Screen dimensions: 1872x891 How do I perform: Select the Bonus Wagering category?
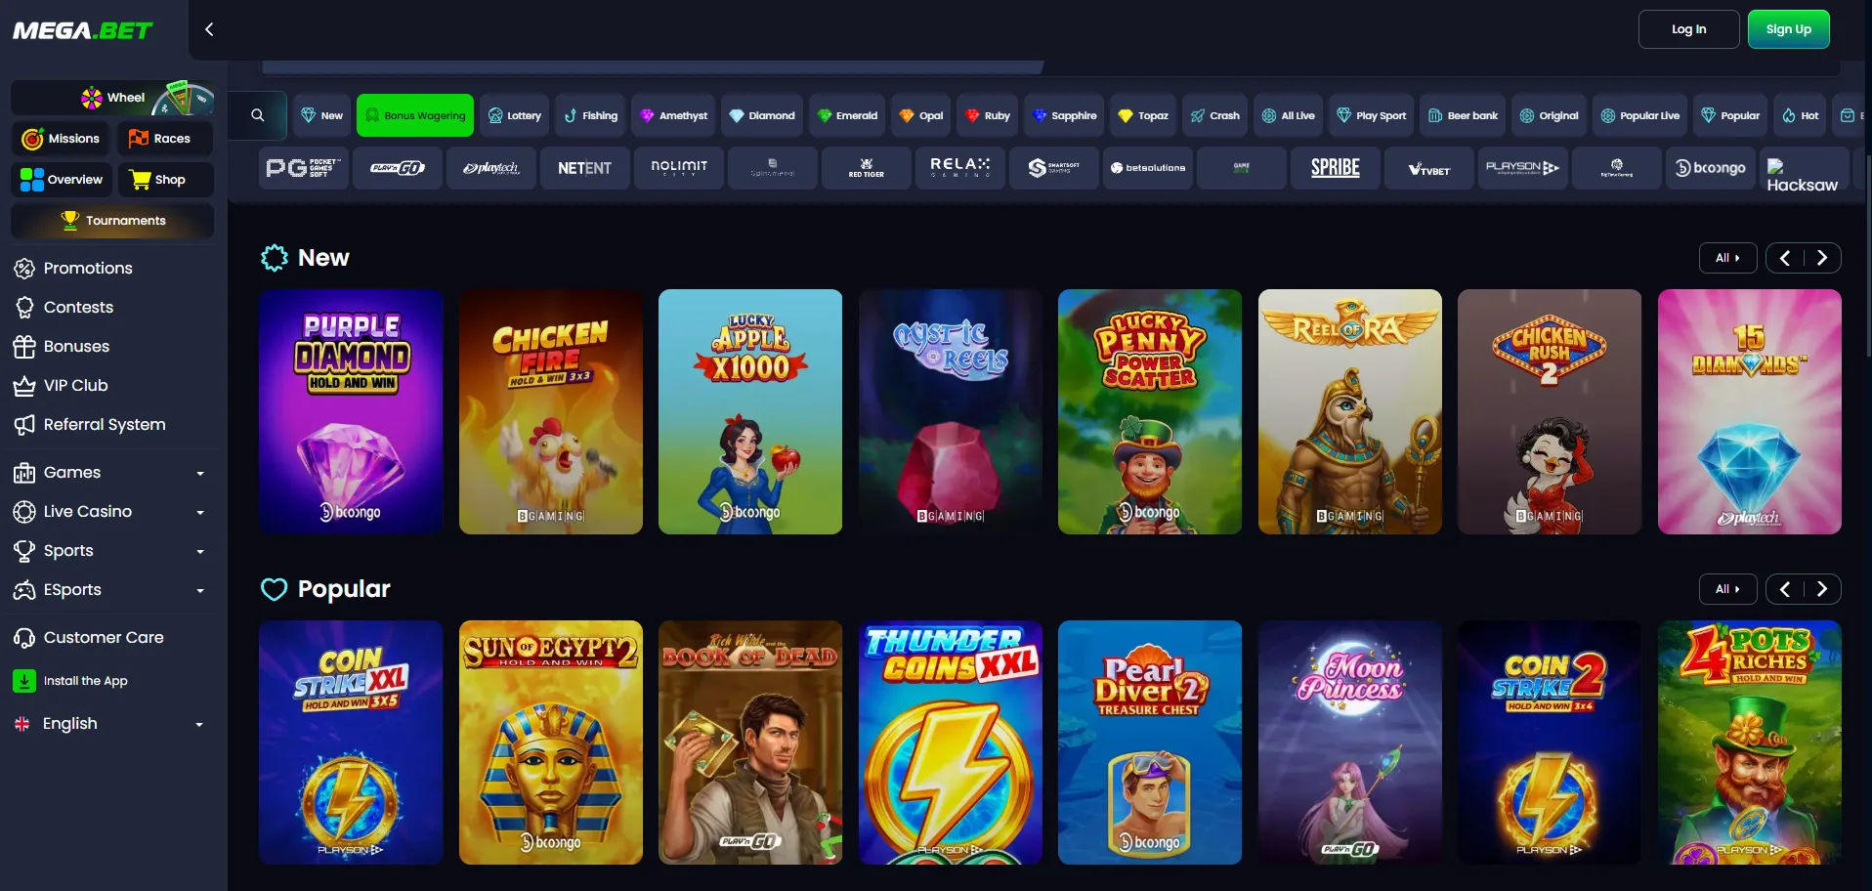415,115
